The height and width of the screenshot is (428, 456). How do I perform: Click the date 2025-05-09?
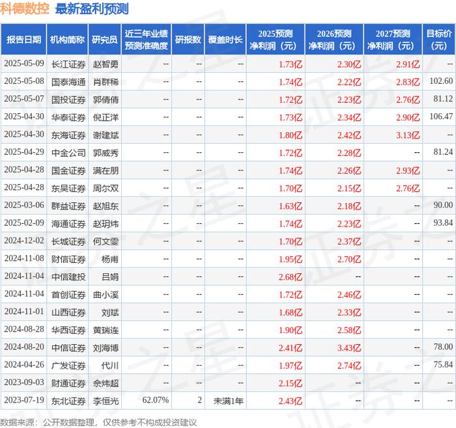point(24,63)
